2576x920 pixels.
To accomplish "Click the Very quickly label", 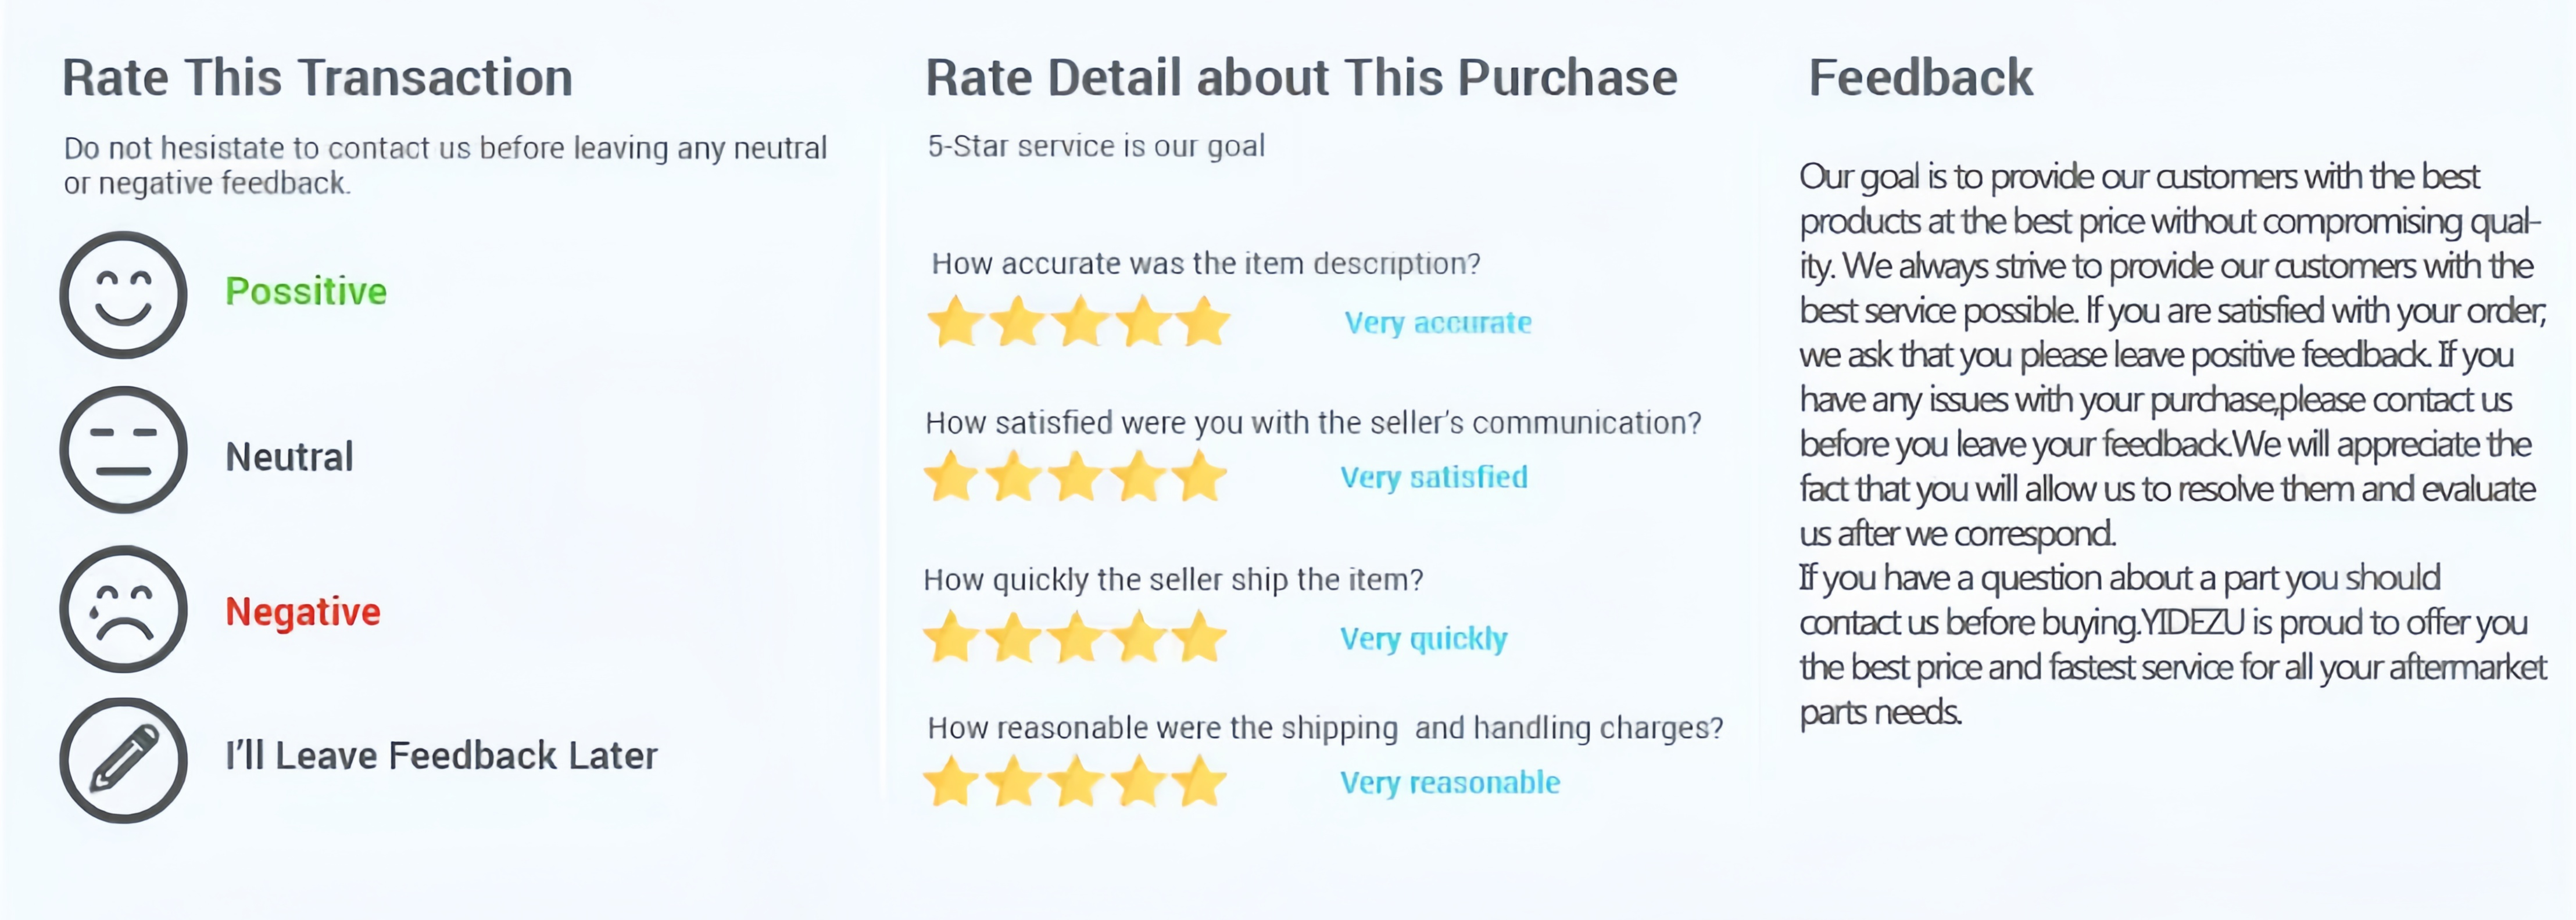I will click(1424, 638).
